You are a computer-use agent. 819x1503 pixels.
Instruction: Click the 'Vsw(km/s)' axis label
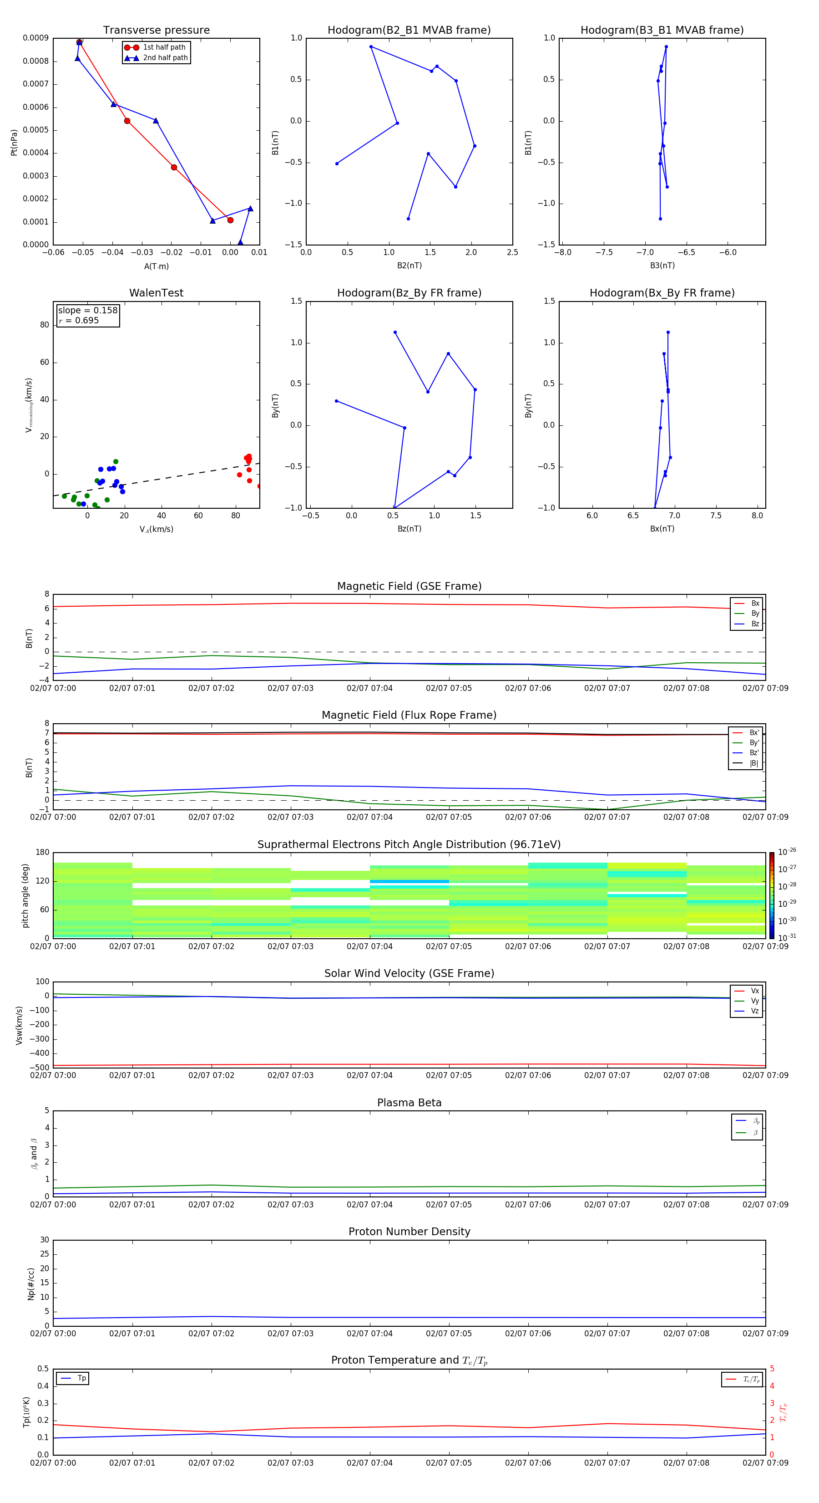tap(19, 1025)
